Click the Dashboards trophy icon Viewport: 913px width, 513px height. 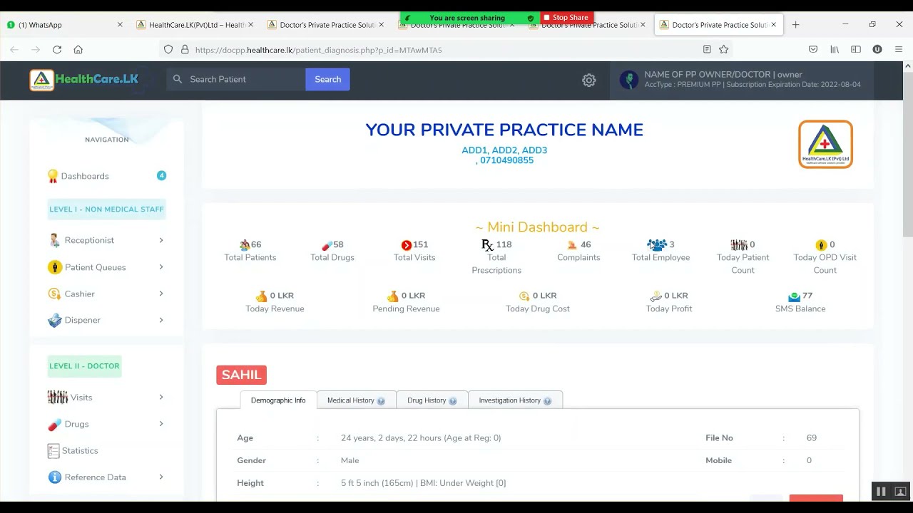[53, 176]
